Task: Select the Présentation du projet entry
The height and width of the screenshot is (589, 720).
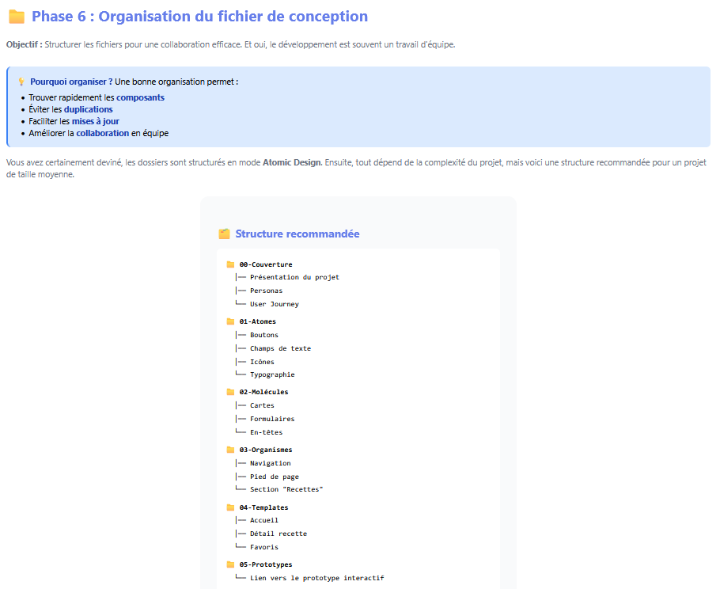Action: (x=294, y=277)
